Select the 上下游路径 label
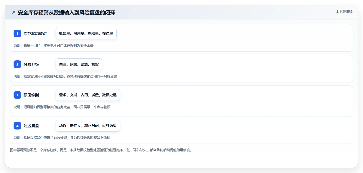363x173 pixels. 344,11
